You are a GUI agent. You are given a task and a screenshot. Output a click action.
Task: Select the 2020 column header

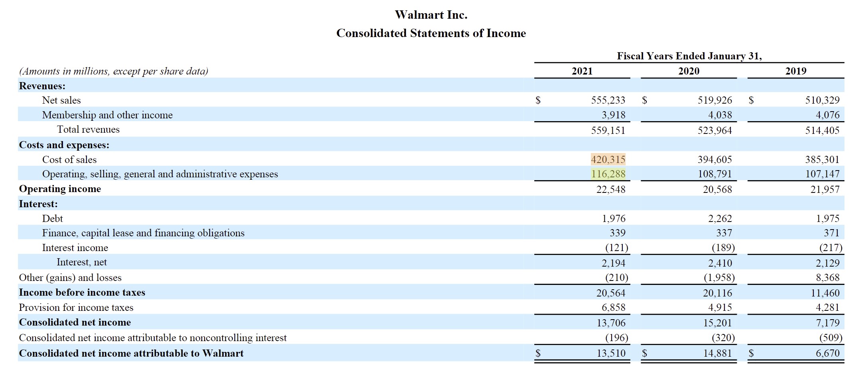[689, 71]
